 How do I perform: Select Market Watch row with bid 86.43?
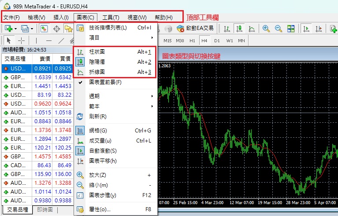point(37,165)
